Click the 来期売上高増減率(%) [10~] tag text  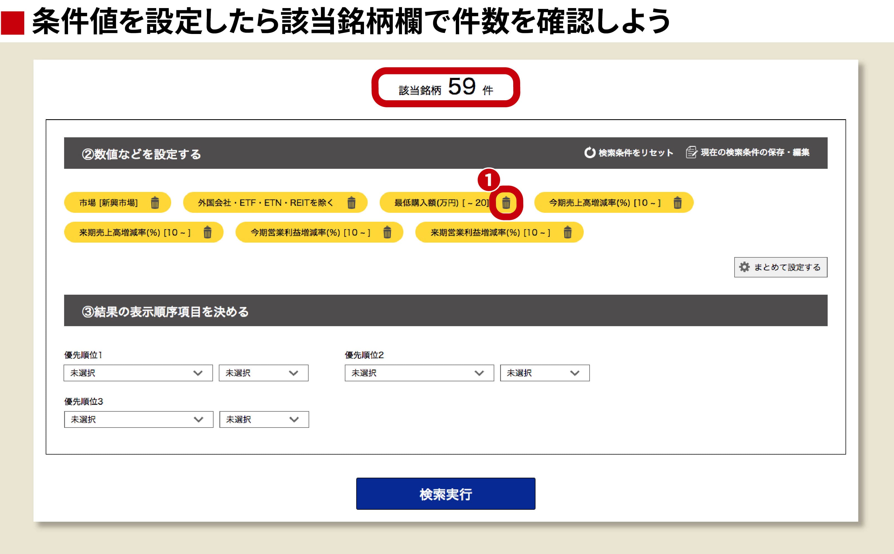pyautogui.click(x=135, y=232)
